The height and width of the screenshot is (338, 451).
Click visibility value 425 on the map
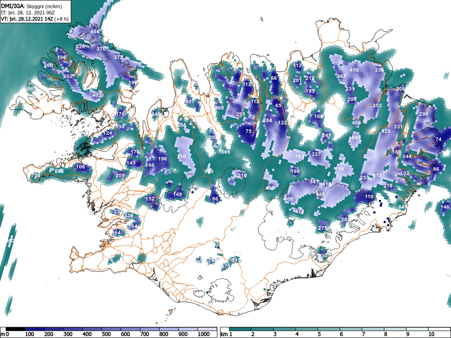(x=386, y=131)
